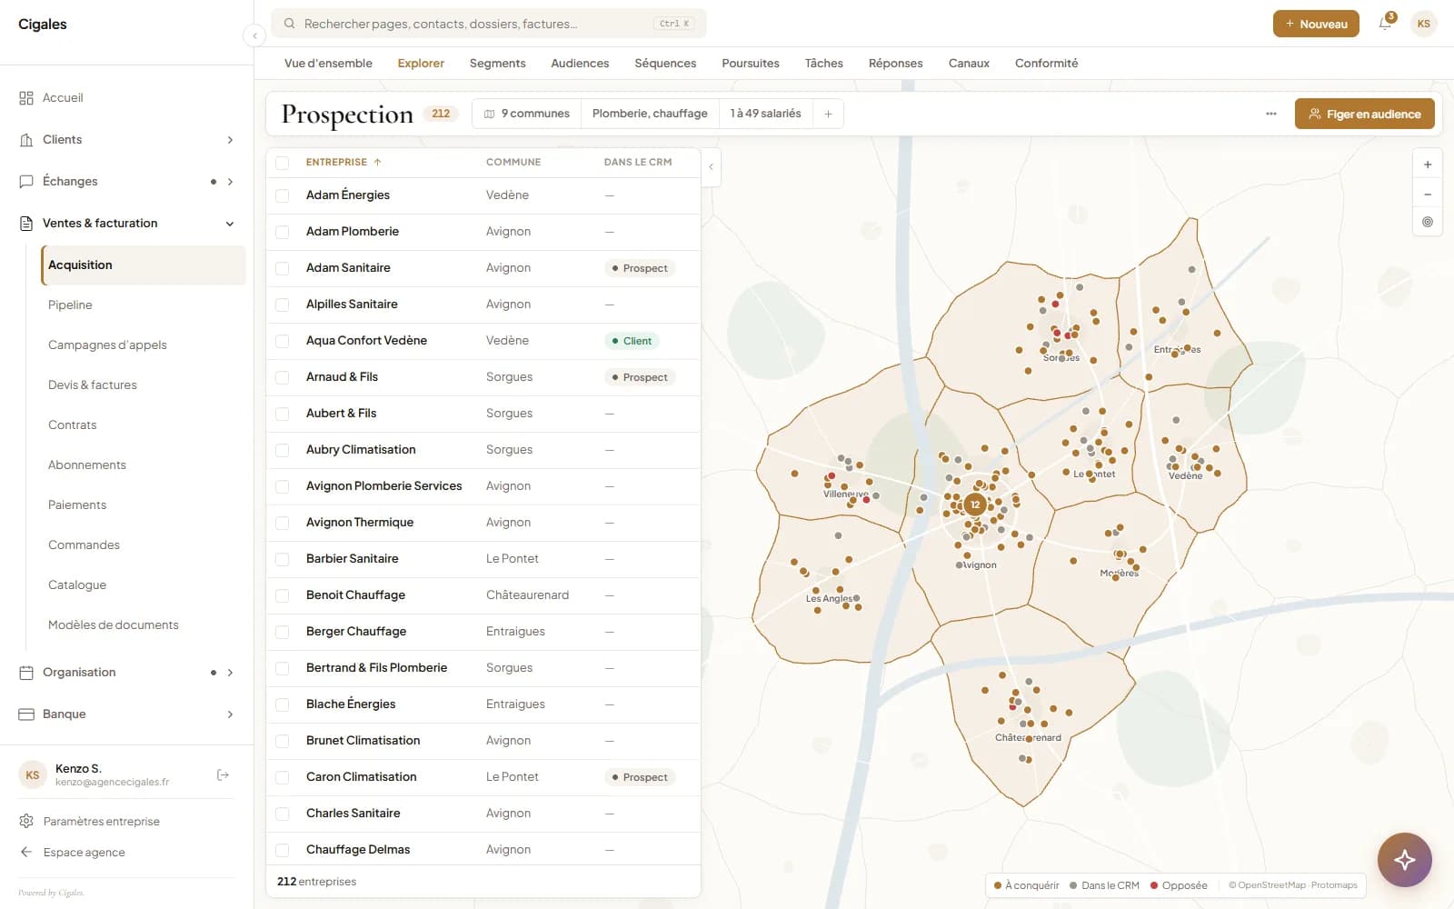Expand the Organisation section chevron
Viewport: 1454px width, 909px height.
(230, 672)
